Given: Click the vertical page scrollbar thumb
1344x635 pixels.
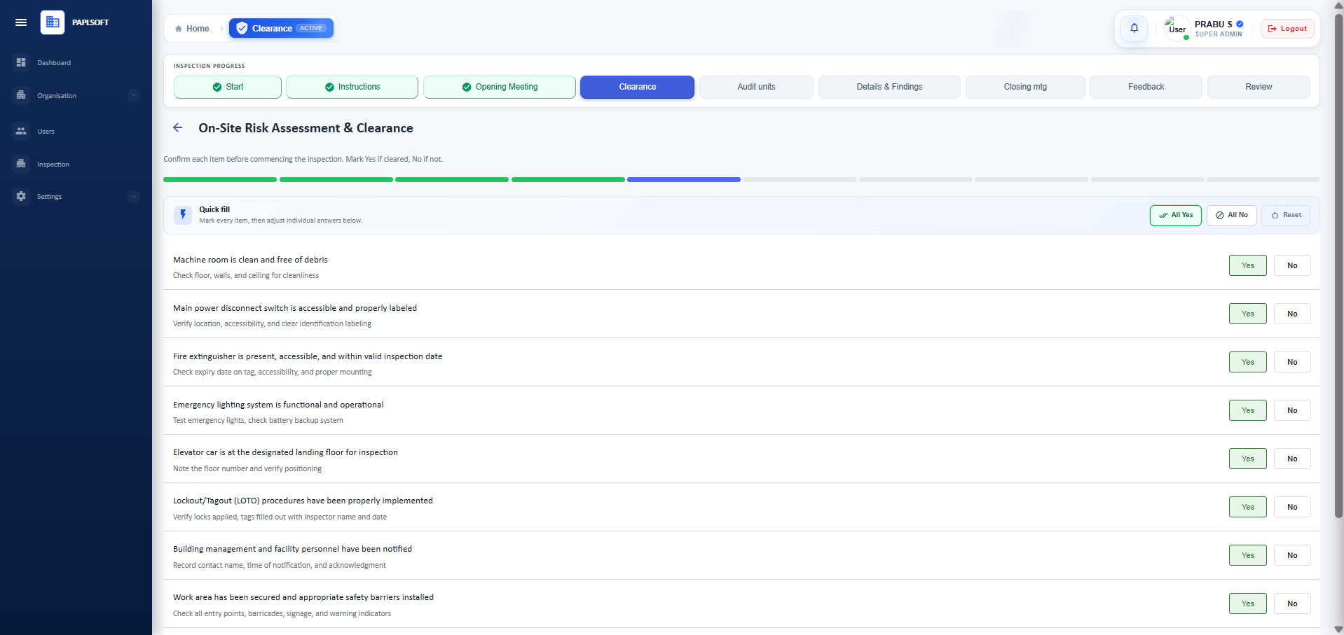Looking at the screenshot, I should pos(1338,266).
